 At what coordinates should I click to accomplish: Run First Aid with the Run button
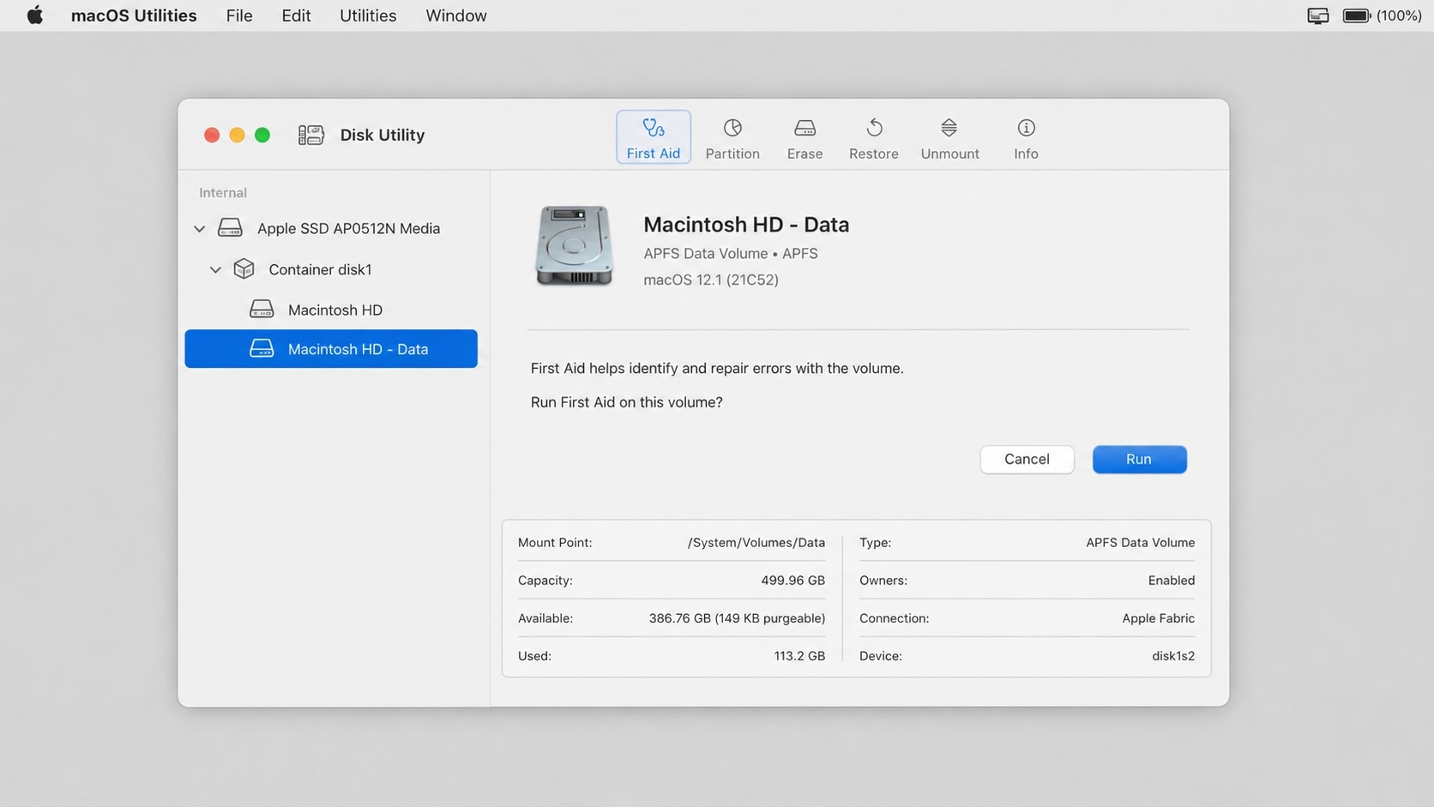(1139, 460)
